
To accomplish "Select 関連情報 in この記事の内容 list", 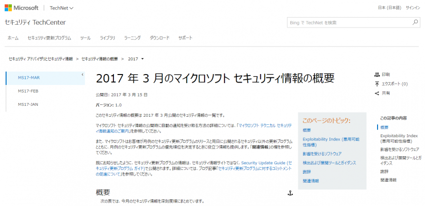I will click(x=388, y=180).
